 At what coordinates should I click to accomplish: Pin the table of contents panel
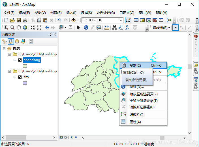(50, 35)
